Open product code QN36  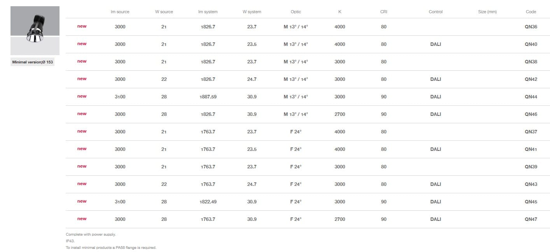(x=531, y=27)
